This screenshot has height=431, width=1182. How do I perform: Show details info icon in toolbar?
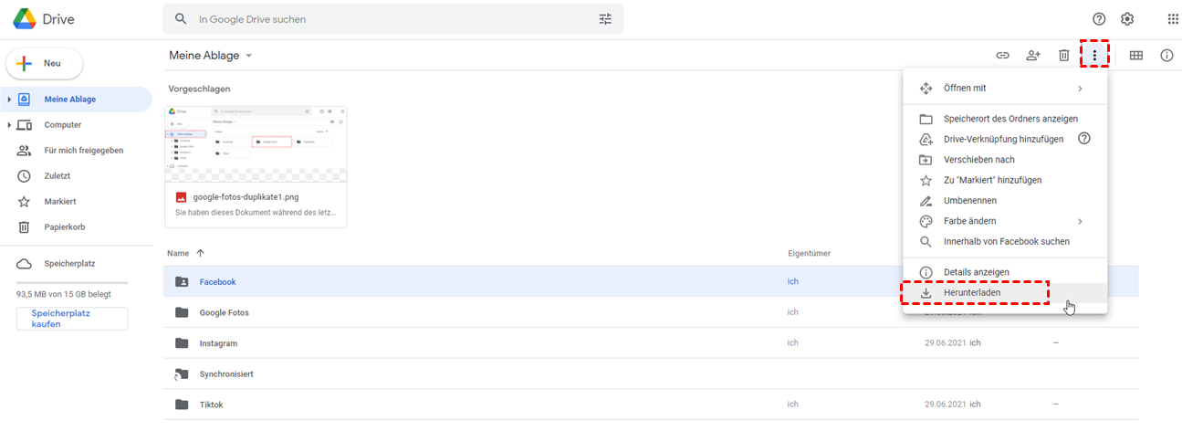point(1166,56)
